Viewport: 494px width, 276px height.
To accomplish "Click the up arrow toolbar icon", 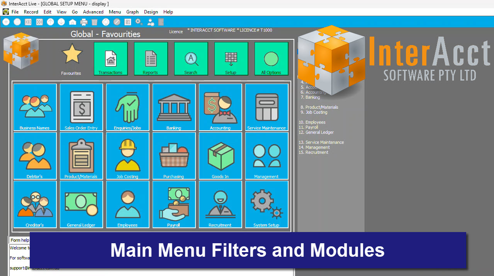I will (50, 22).
